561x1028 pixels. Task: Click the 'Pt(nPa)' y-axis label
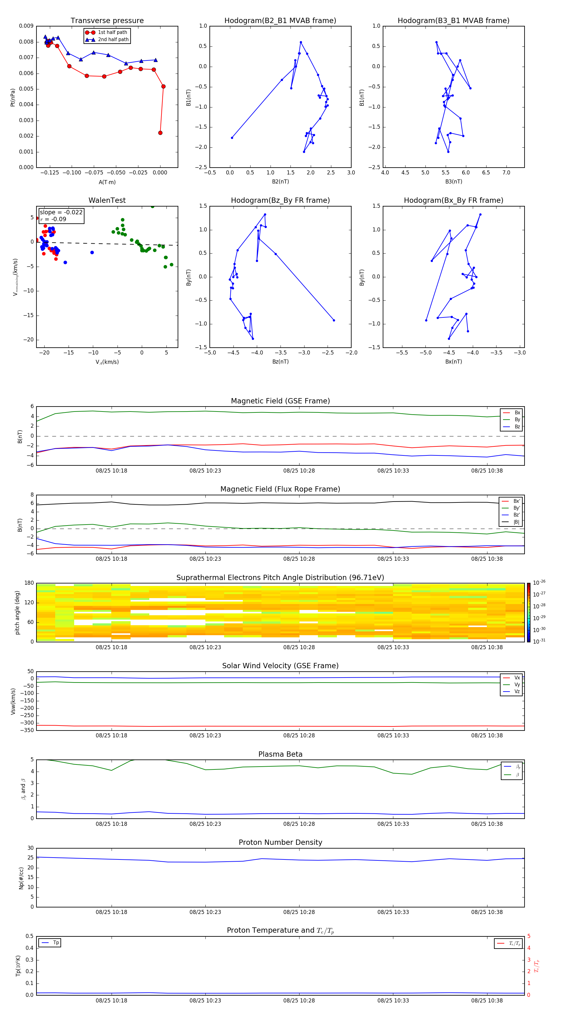tap(13, 97)
